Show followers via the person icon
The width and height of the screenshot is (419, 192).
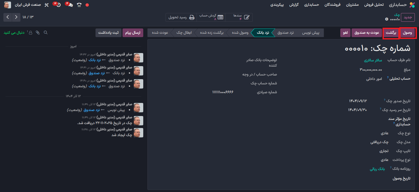pos(30,33)
